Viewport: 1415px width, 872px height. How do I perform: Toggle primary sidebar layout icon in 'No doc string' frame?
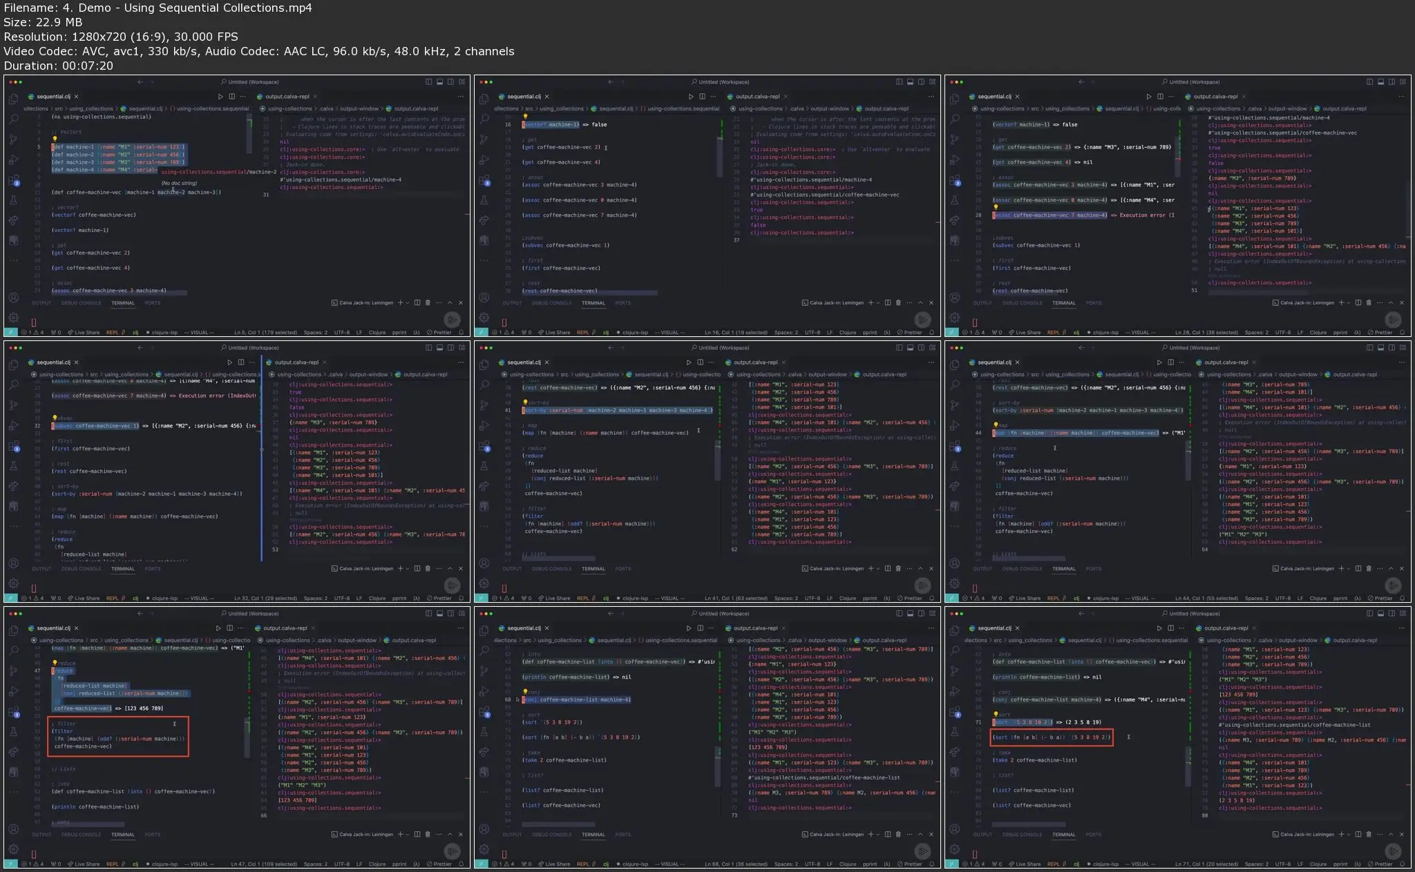428,81
